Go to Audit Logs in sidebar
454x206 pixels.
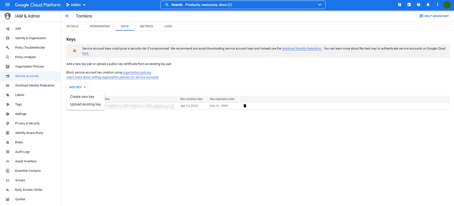click(22, 152)
